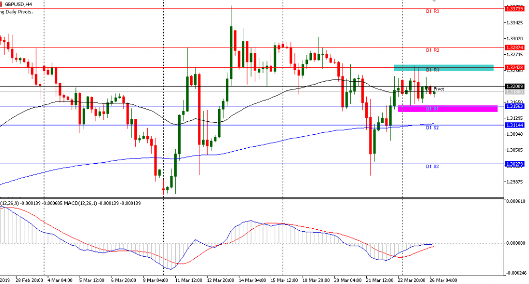The height and width of the screenshot is (284, 529).
Task: Click the 11 Mar 12:00 time label
Action: [x=189, y=280]
